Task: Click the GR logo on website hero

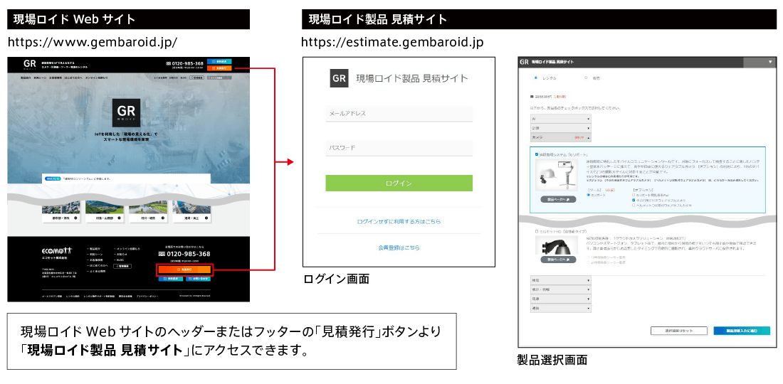Action: tap(126, 112)
